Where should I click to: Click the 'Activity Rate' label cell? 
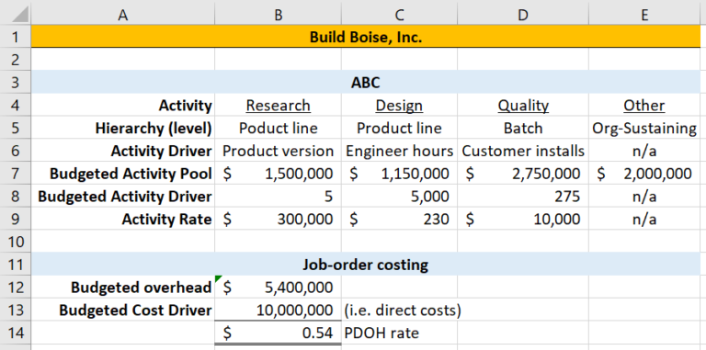tap(123, 219)
